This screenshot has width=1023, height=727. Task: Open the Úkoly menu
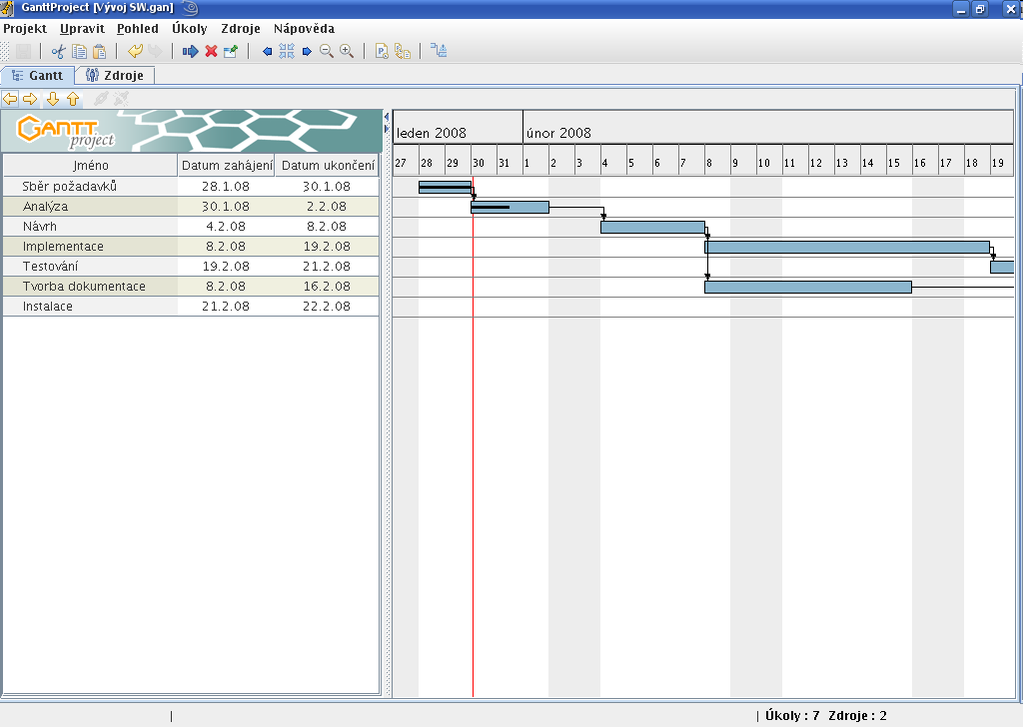coord(189,29)
